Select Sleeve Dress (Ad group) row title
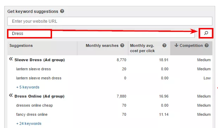218x128 pixels. coord(40,60)
